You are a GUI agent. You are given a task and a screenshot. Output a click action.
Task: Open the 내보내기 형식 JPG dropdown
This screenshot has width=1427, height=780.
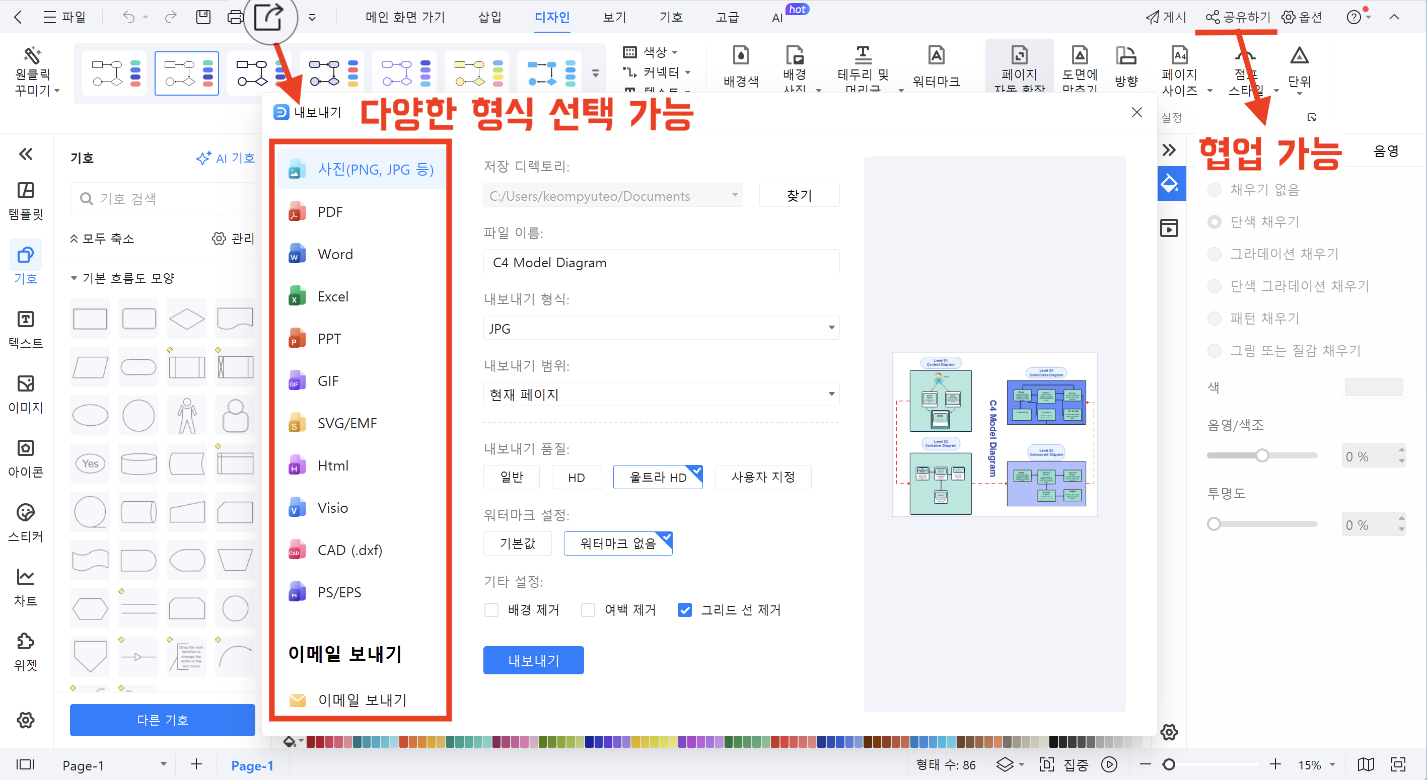coord(661,328)
